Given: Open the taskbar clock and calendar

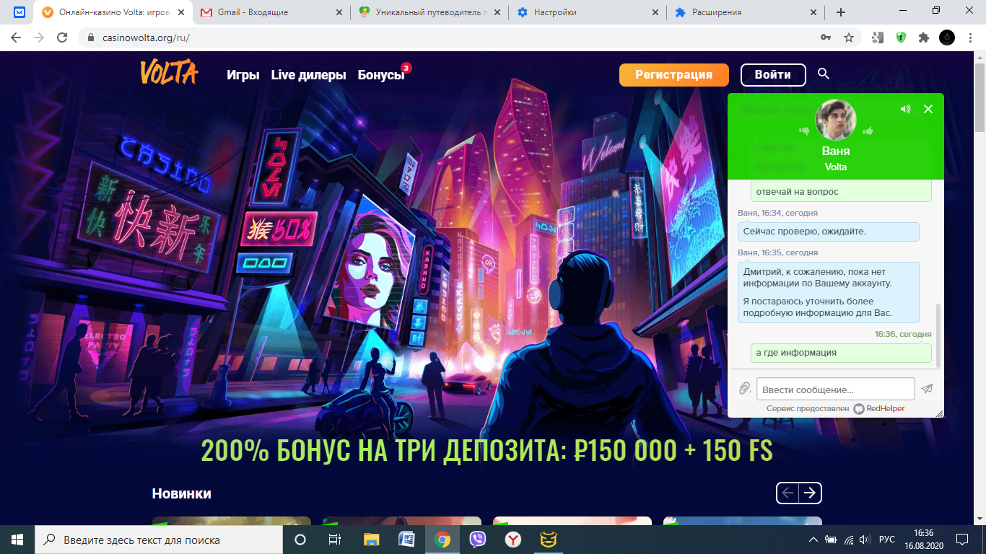Looking at the screenshot, I should tap(922, 540).
